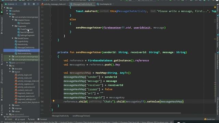Viewport: 219px width, 123px height.
Task: Select MainActivity in project tree
Action: point(21,44)
